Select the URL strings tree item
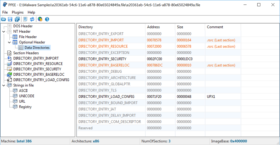This screenshot has height=145, width=280. (x=22, y=101)
